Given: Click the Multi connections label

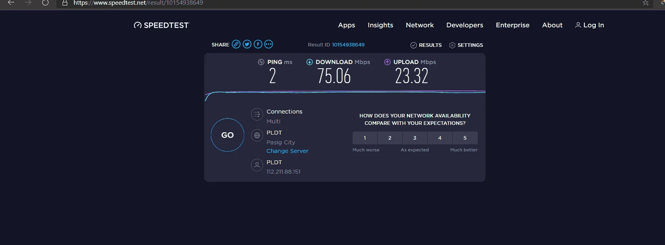Looking at the screenshot, I should point(273,121).
